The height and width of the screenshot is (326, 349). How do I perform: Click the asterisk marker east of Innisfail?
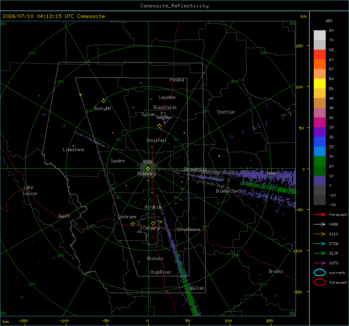[x=184, y=133]
